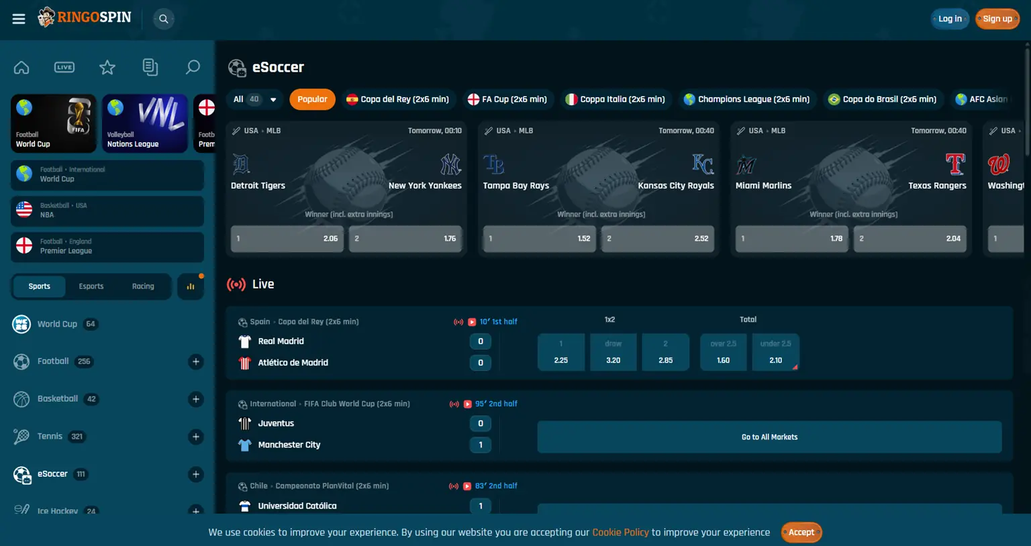The height and width of the screenshot is (546, 1031).
Task: Open the statistics bar chart icon
Action: (x=191, y=286)
